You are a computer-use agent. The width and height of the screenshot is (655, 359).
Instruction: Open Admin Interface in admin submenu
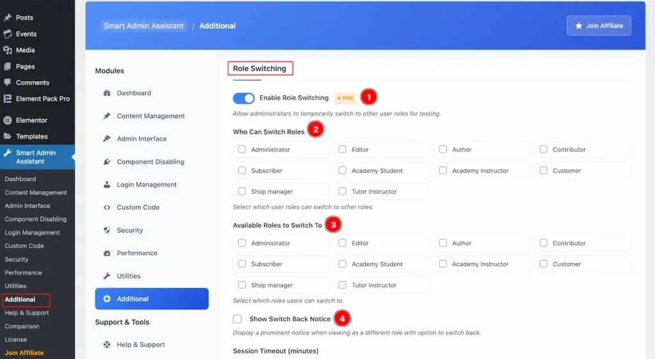(28, 206)
